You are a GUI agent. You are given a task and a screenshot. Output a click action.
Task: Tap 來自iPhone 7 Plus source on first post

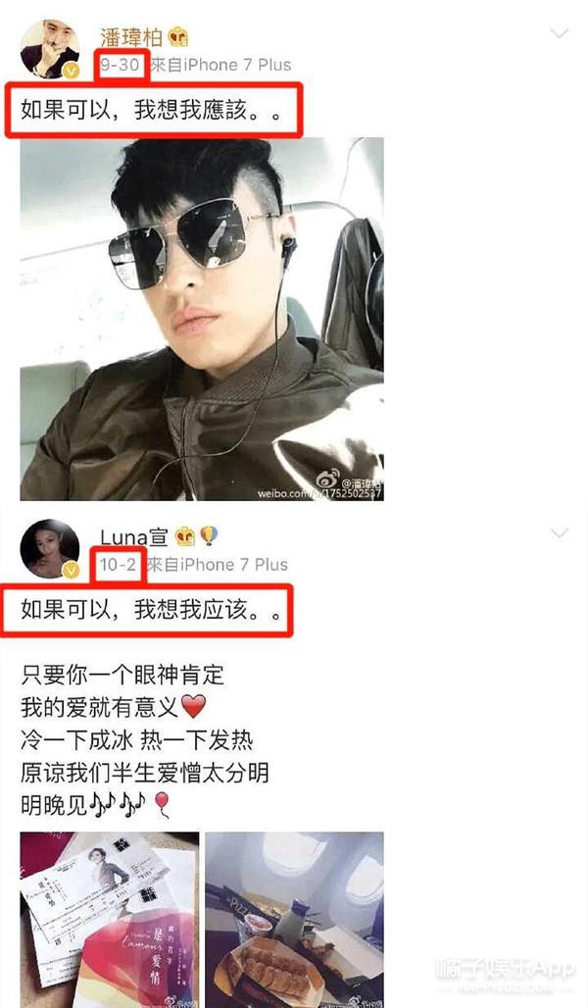(x=222, y=65)
